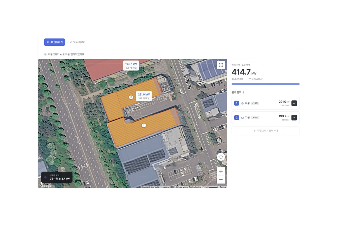Click the sparkle icon beside AI notice
This screenshot has height=225, width=337.
click(45, 54)
